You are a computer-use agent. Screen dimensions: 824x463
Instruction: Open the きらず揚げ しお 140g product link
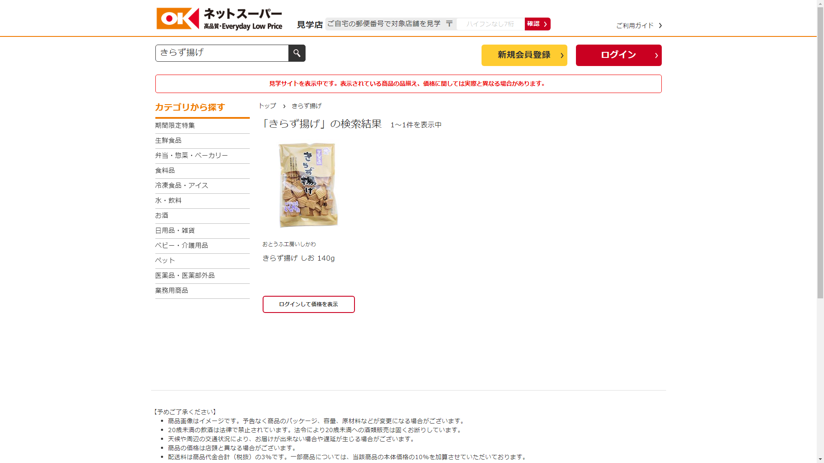click(299, 258)
